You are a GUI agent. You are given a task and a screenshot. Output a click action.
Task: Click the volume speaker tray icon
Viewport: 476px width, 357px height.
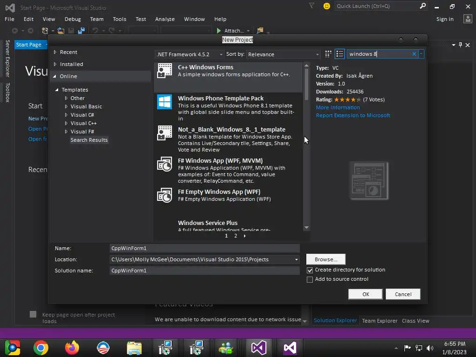tap(430, 348)
